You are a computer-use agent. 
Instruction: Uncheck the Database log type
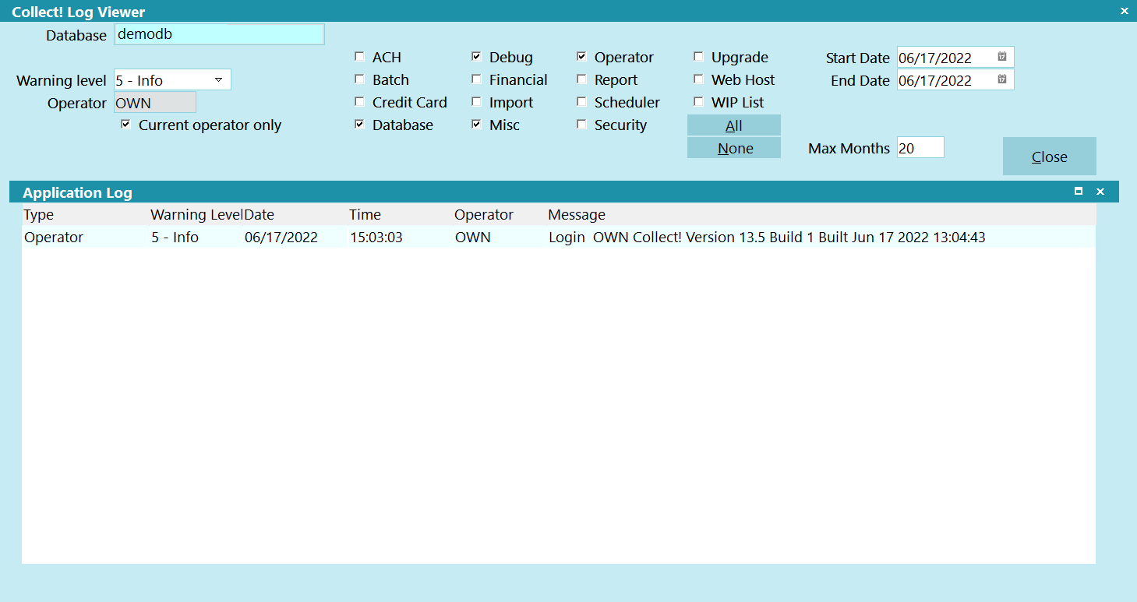coord(359,125)
